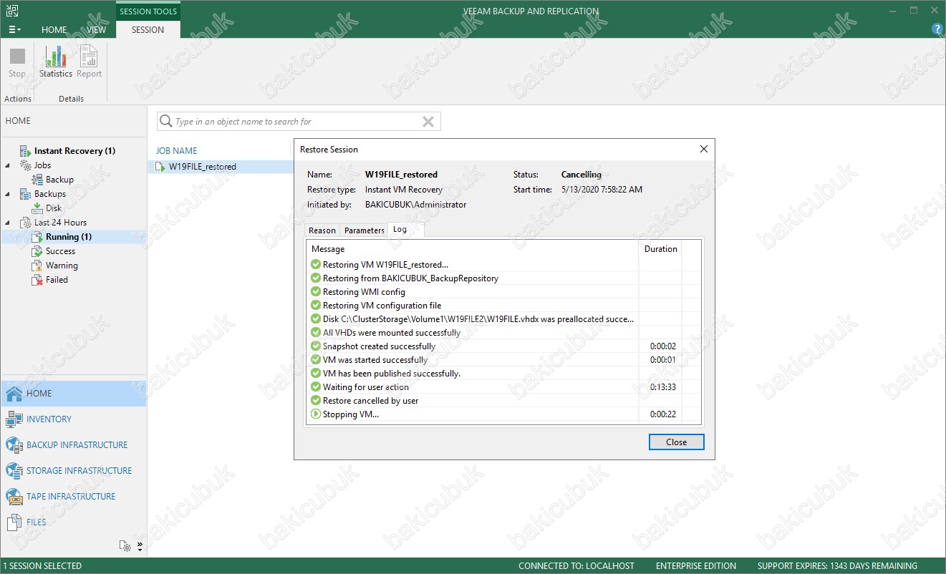Switch to the HOME ribbon tab
The image size is (946, 574).
point(54,30)
